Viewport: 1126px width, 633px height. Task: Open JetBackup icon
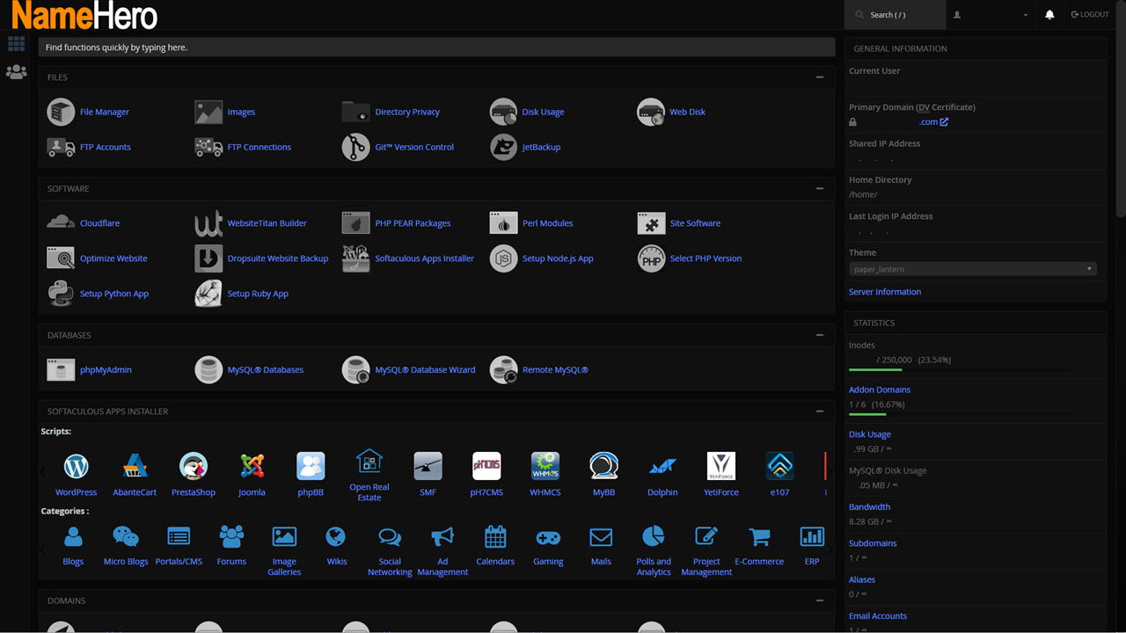503,147
